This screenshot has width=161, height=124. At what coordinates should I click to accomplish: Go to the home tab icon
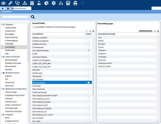[3, 8]
